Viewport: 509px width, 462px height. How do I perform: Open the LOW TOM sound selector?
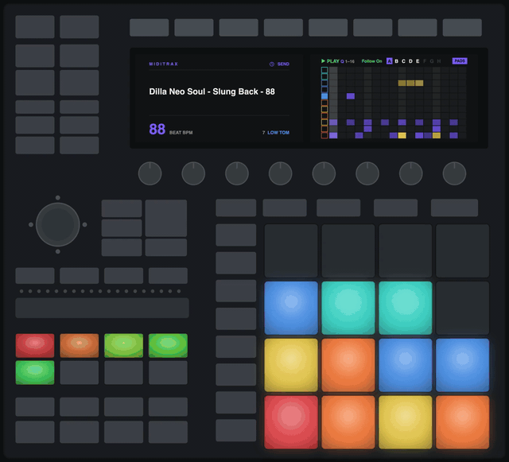[278, 133]
